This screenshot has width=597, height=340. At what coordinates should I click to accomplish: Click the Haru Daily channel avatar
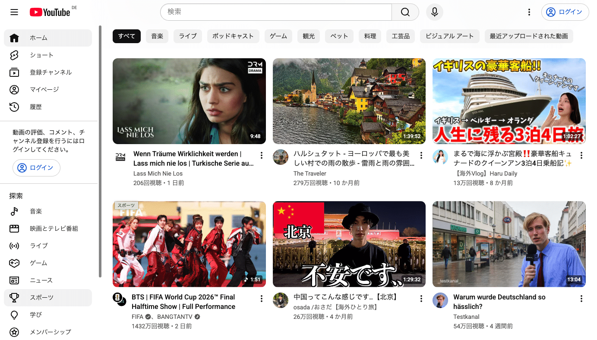pyautogui.click(x=440, y=157)
